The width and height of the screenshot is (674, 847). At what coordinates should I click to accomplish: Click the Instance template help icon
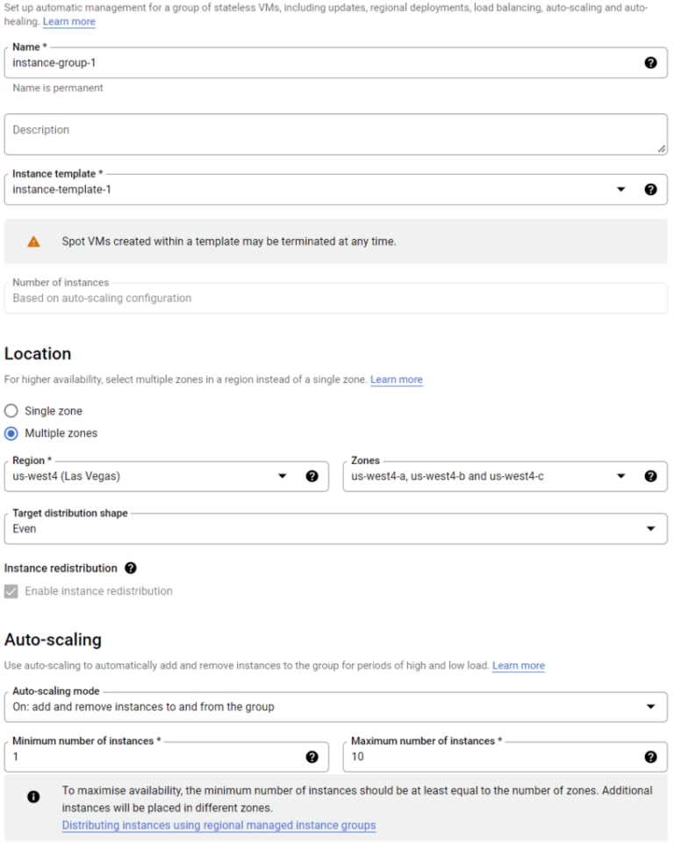[650, 189]
